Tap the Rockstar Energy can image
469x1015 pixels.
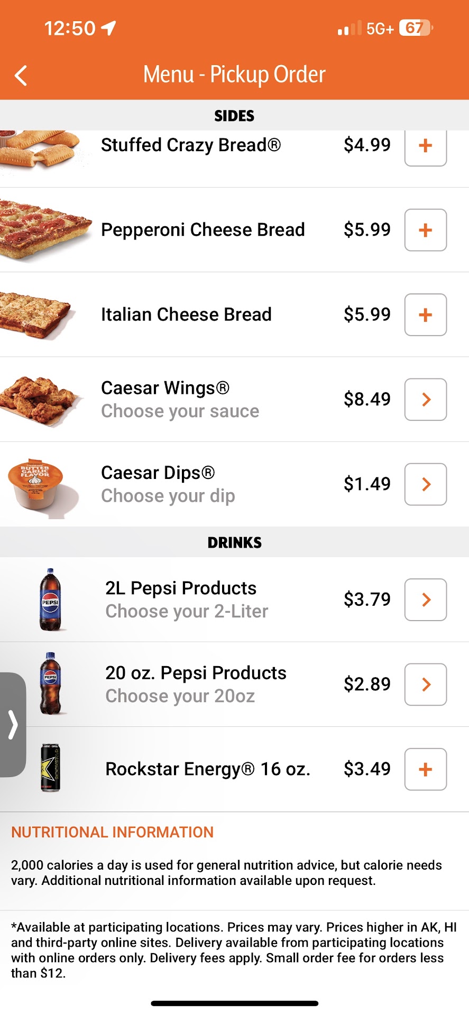click(50, 768)
